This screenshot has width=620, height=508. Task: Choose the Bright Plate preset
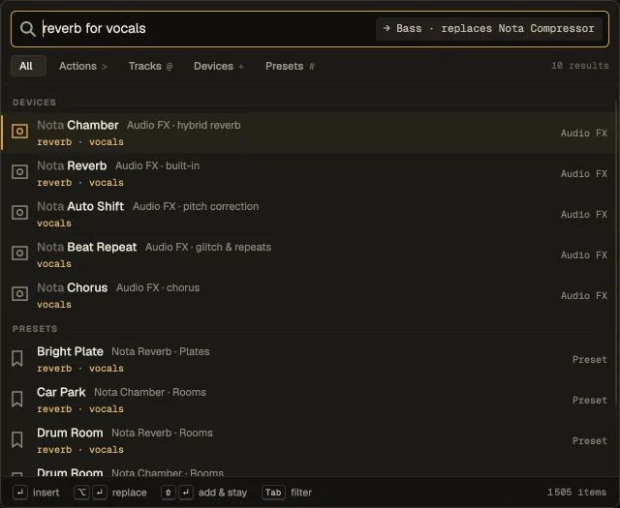[x=308, y=360]
